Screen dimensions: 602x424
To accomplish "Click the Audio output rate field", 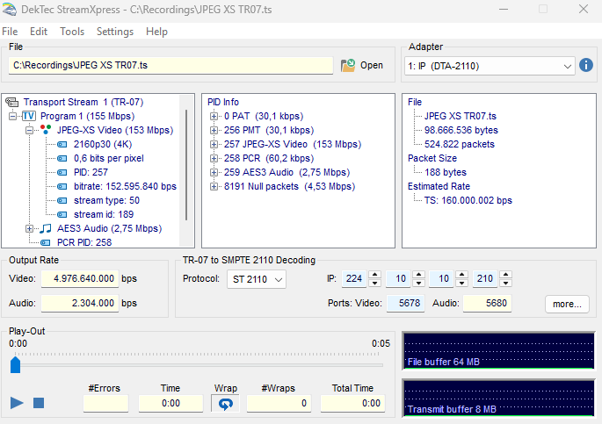I will click(79, 303).
